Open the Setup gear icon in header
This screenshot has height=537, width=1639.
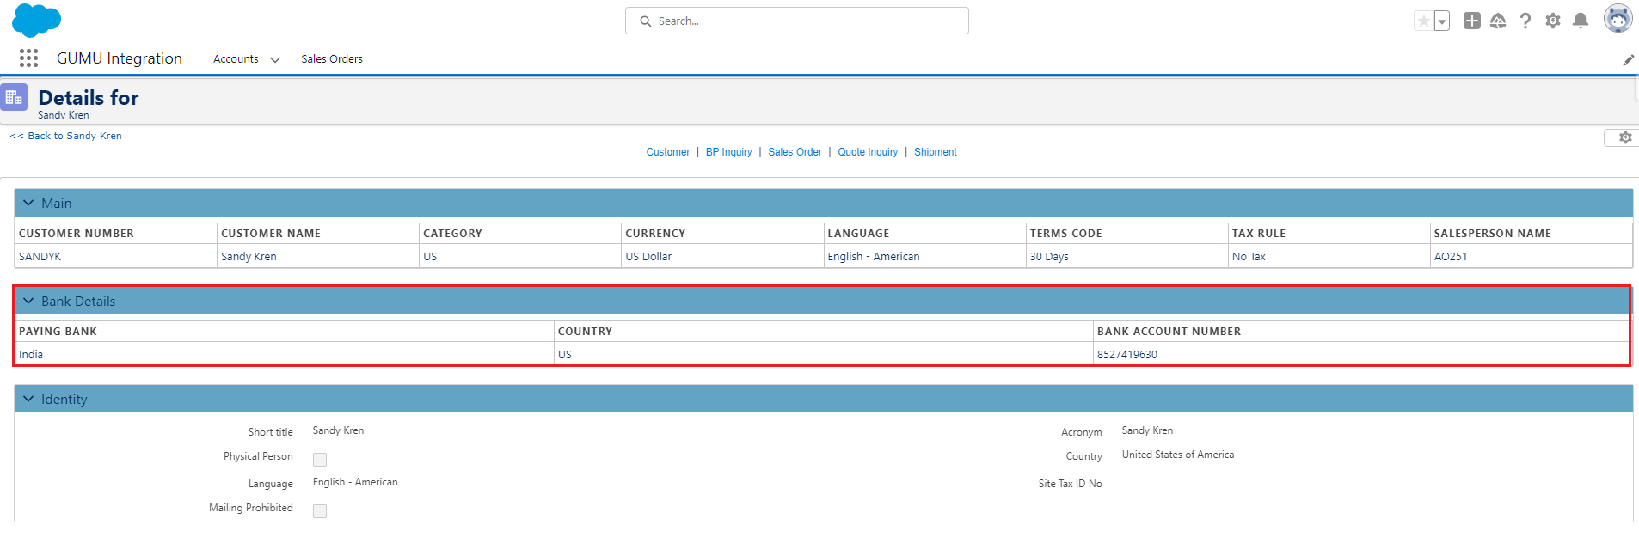point(1553,21)
